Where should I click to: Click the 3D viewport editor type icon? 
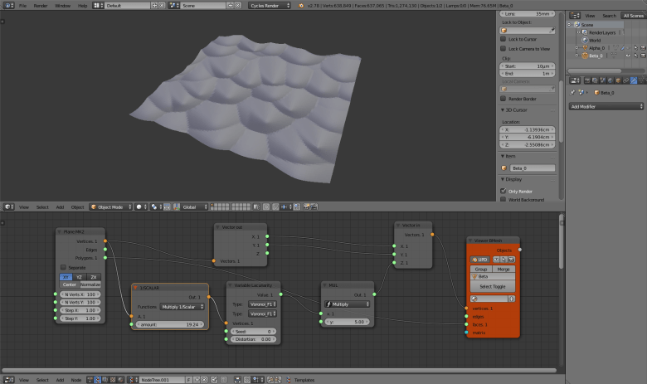pyautogui.click(x=7, y=207)
